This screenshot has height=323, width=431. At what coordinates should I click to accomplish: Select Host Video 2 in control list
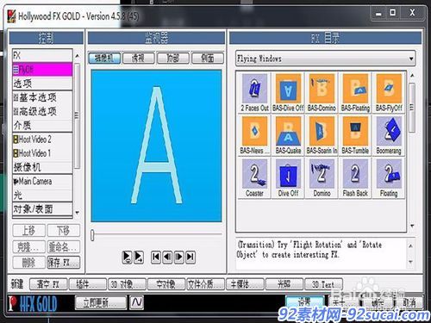click(x=42, y=140)
